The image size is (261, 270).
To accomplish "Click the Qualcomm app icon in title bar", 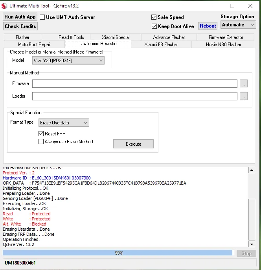I will [x=4, y=6].
